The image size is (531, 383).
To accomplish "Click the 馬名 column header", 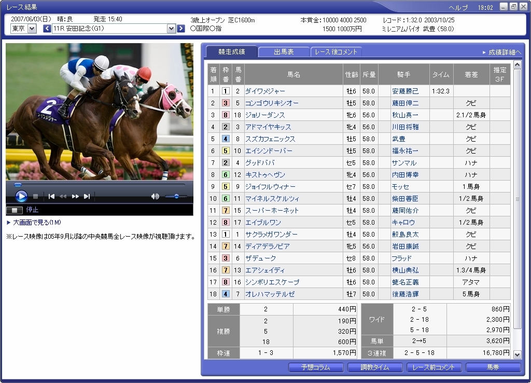I will [x=294, y=75].
